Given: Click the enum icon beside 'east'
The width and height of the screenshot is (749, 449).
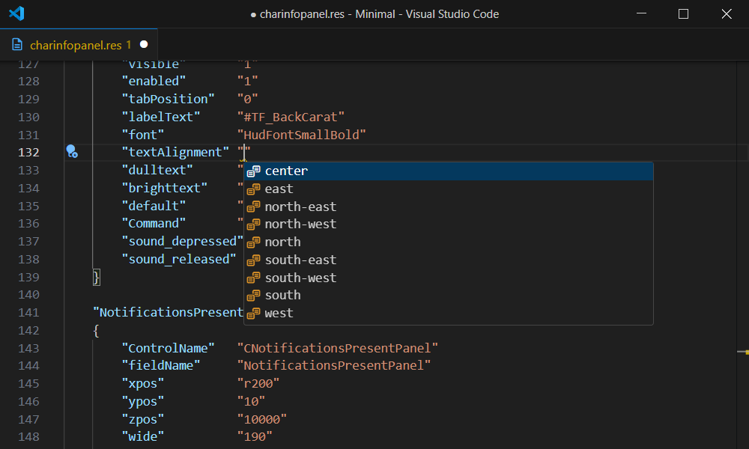Looking at the screenshot, I should tap(254, 189).
